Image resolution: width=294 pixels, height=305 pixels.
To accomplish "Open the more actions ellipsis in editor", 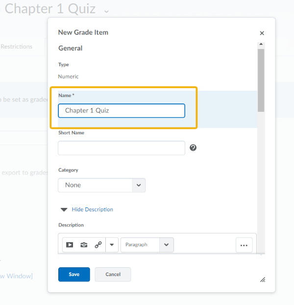I will 244,245.
